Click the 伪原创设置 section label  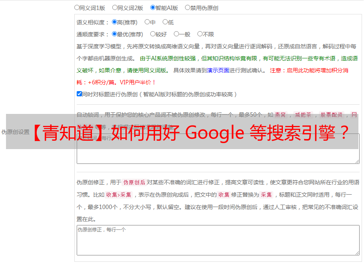pyautogui.click(x=16, y=132)
